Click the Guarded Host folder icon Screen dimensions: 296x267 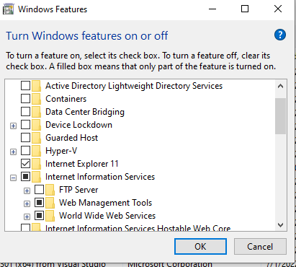click(x=36, y=138)
